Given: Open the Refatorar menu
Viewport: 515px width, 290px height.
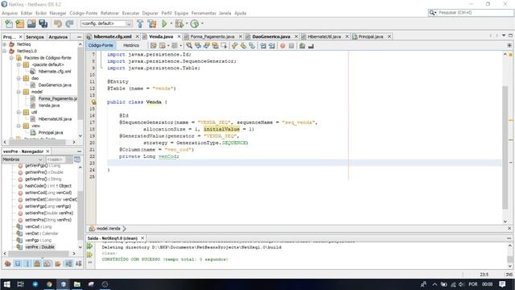Looking at the screenshot, I should (x=109, y=13).
